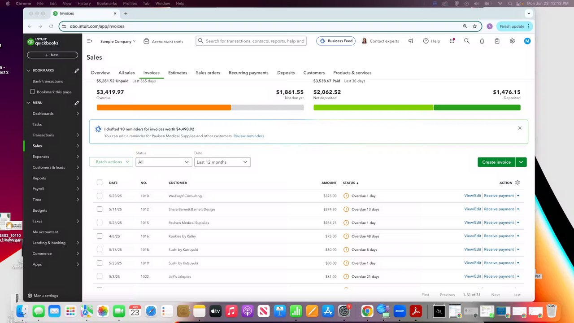Edit the Menu section with pencil icon
Viewport: 574px width, 323px height.
pyautogui.click(x=77, y=103)
